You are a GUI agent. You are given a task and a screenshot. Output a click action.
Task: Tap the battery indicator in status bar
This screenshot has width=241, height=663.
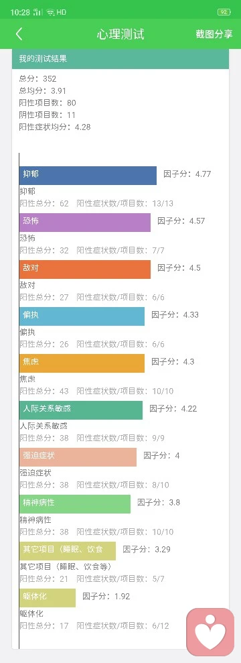pos(224,12)
